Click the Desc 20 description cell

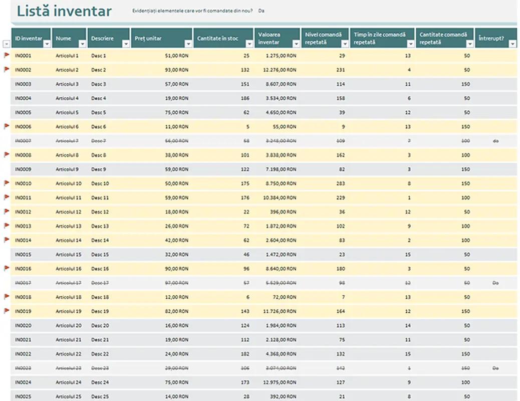point(99,325)
